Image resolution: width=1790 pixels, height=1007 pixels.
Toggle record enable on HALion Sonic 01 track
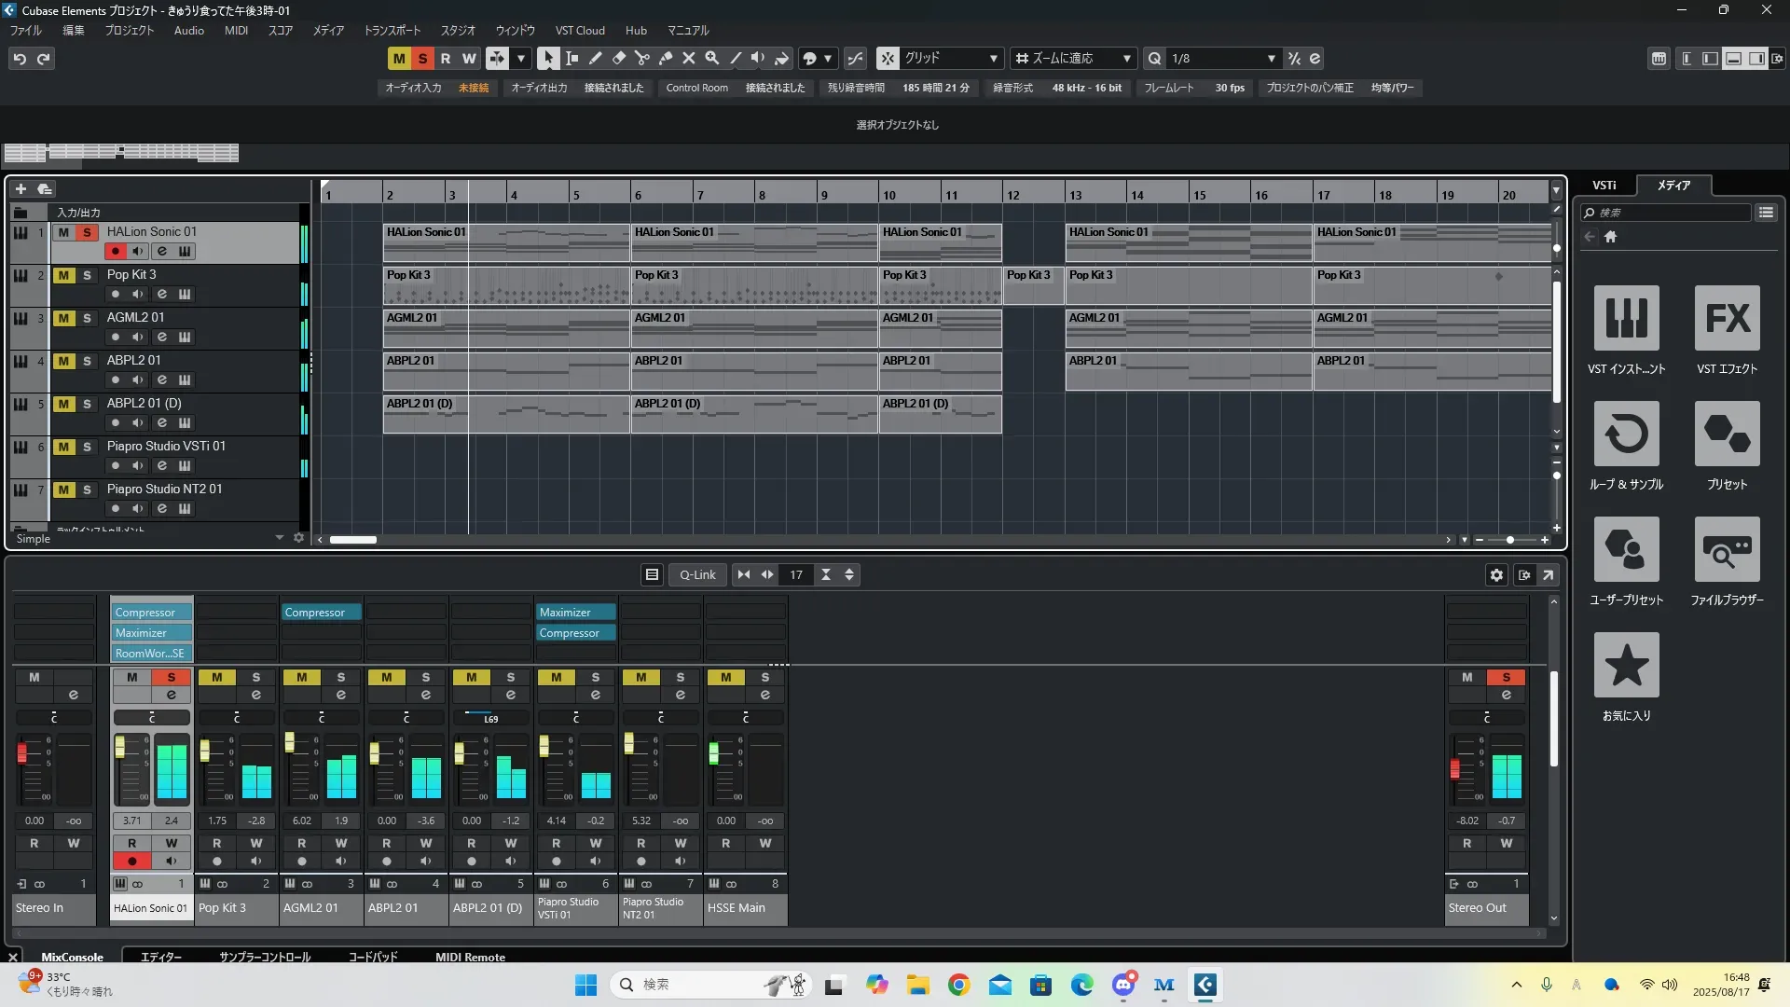pyautogui.click(x=115, y=251)
